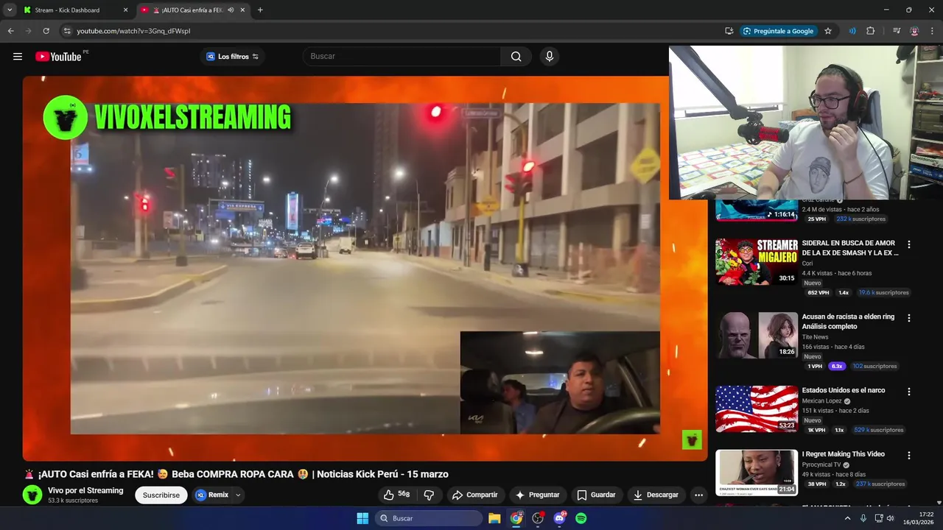Click the install app icon in address bar
The image size is (943, 530).
(x=729, y=31)
